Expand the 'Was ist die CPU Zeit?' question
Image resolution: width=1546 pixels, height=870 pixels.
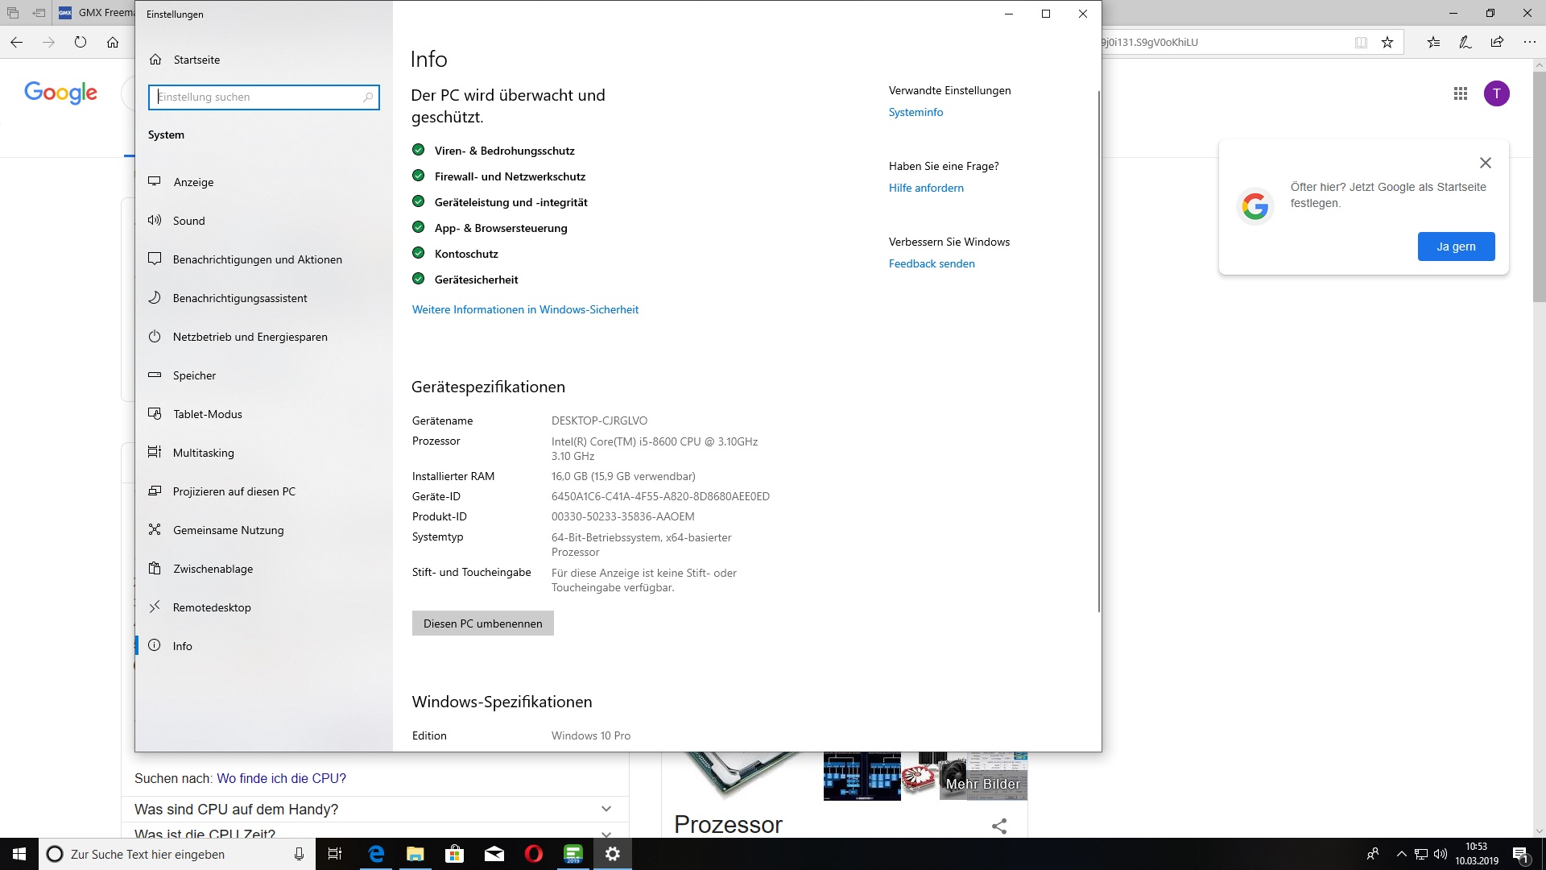pos(606,833)
